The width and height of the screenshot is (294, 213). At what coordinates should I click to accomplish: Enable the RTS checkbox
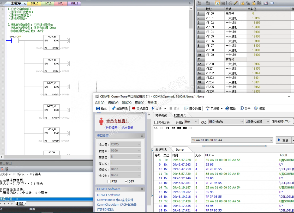pos(109,181)
